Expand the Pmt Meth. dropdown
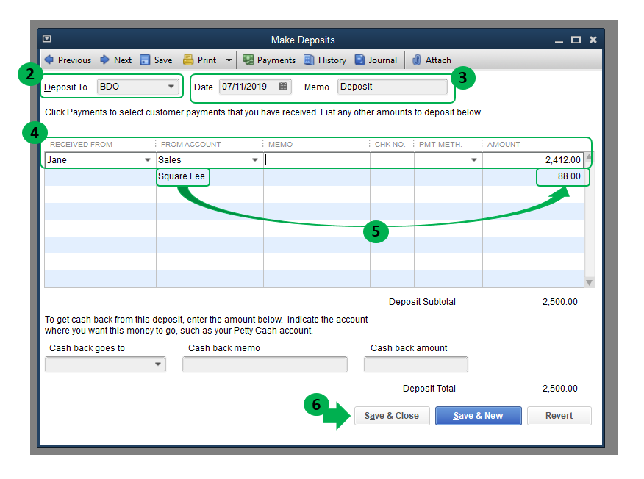 (x=474, y=160)
